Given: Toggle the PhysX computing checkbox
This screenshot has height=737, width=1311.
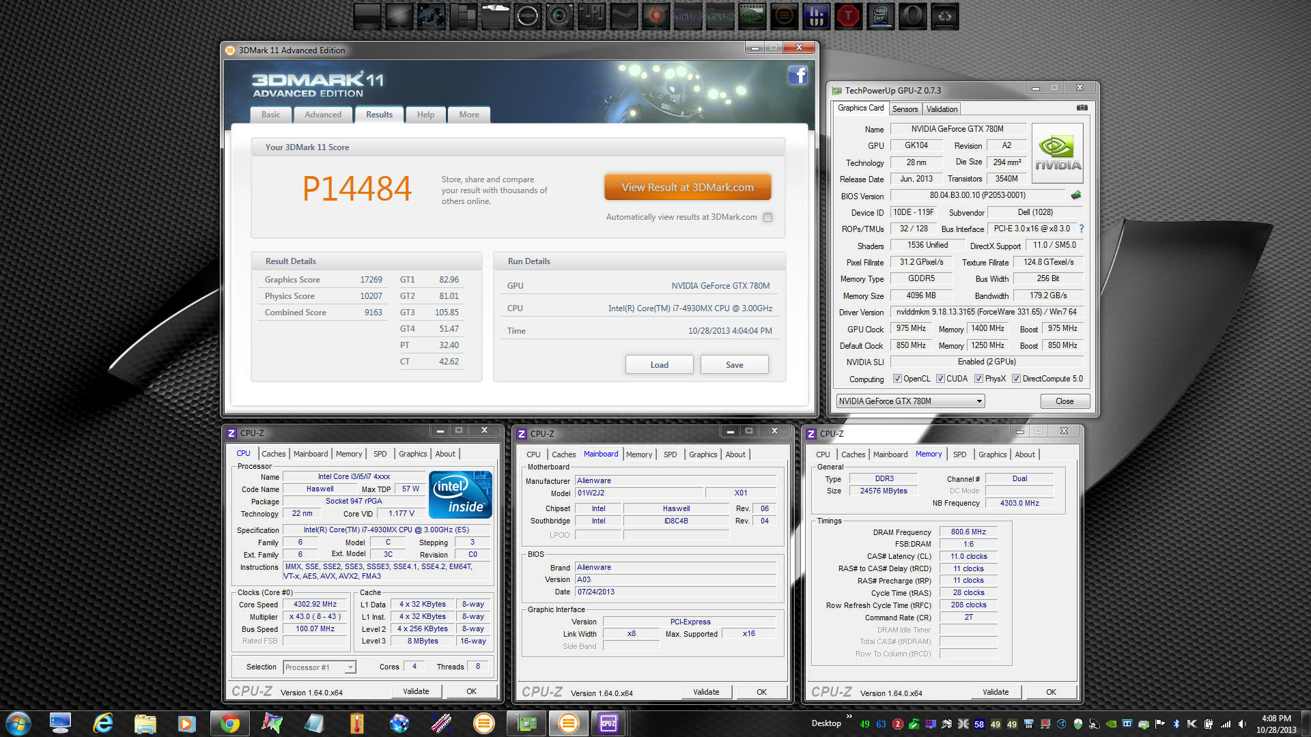Looking at the screenshot, I should point(978,379).
